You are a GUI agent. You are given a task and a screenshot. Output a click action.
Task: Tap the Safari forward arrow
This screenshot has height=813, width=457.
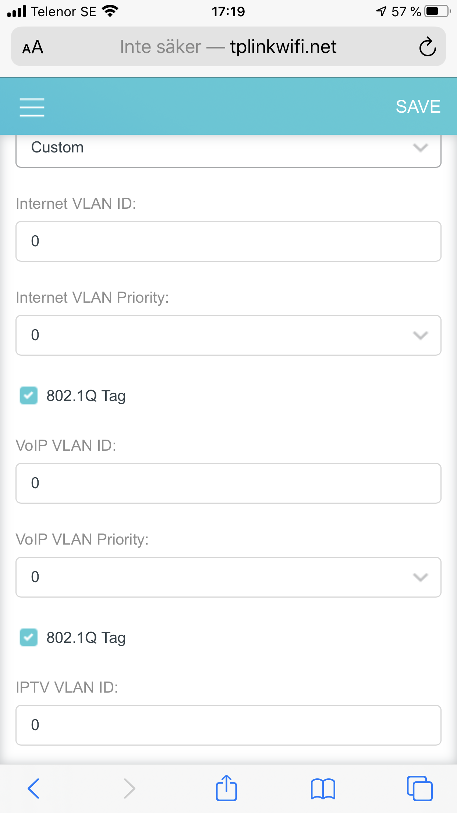point(129,788)
